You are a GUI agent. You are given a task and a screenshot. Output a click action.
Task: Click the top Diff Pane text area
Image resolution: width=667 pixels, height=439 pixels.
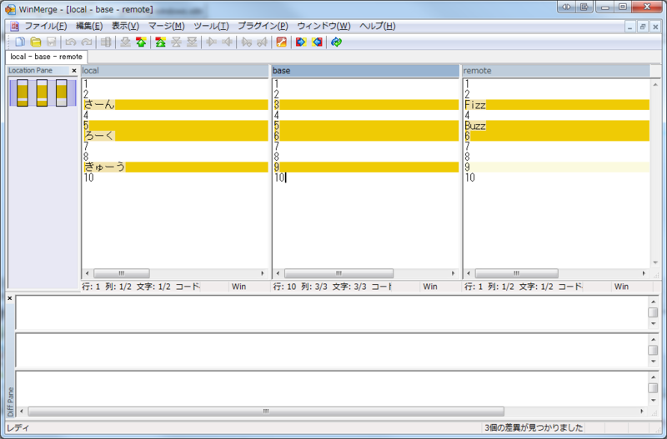[332, 312]
